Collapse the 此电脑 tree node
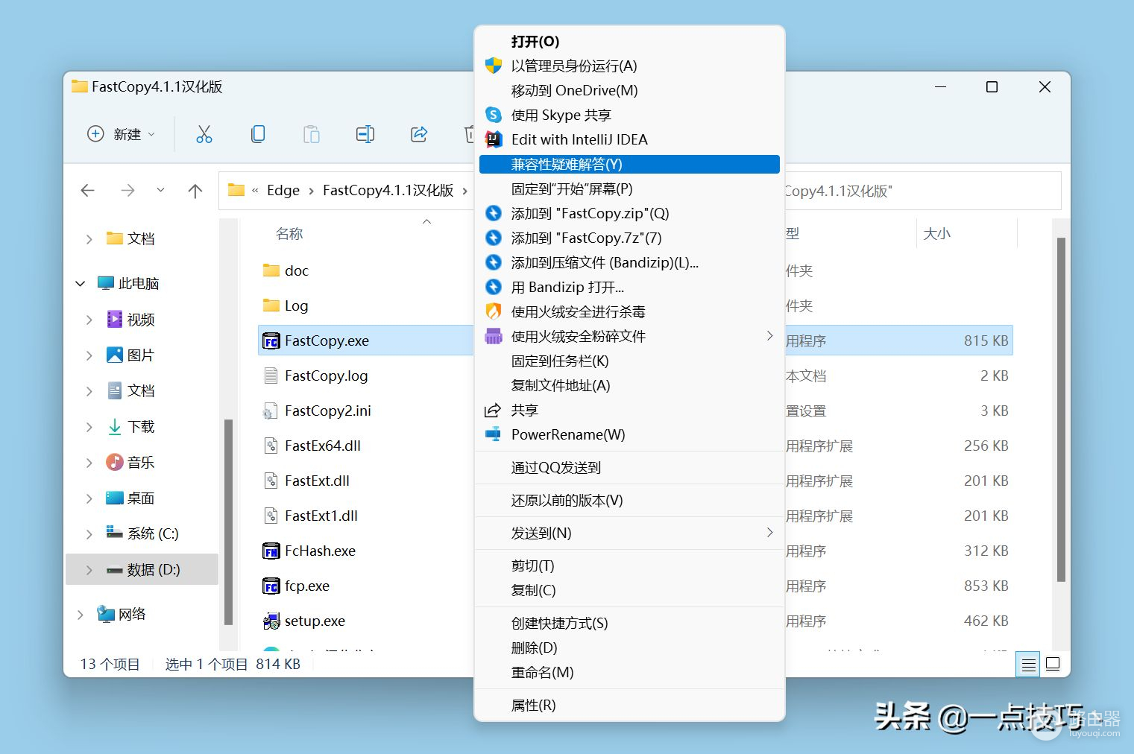The image size is (1134, 754). [x=81, y=284]
